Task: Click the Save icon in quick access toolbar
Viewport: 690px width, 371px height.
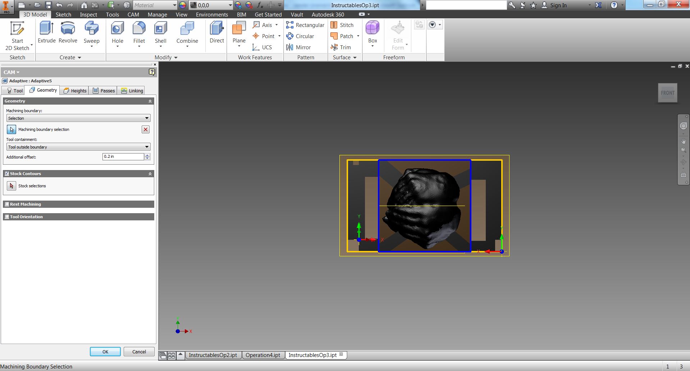Action: (49, 5)
